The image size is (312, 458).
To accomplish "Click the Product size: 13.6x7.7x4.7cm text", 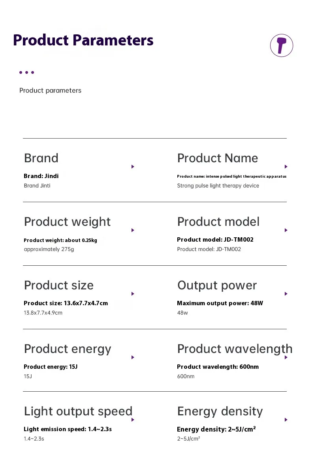I will [66, 303].
